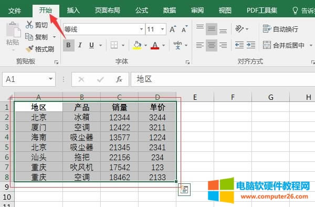Click the Decrease Indent icon
The image size is (315, 207).
[x=239, y=45]
